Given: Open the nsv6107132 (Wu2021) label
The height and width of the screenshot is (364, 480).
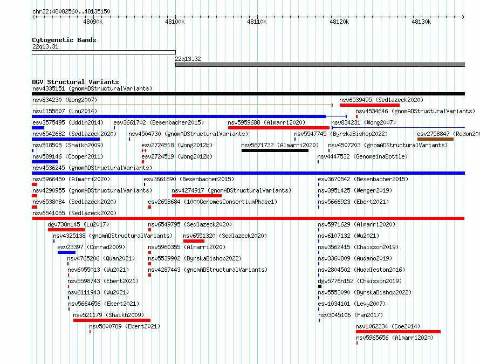Looking at the screenshot, I should (x=348, y=236).
